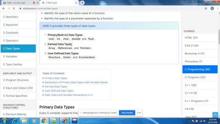Open the C Programs (55) course
The height and width of the screenshot is (124, 220).
200,77
